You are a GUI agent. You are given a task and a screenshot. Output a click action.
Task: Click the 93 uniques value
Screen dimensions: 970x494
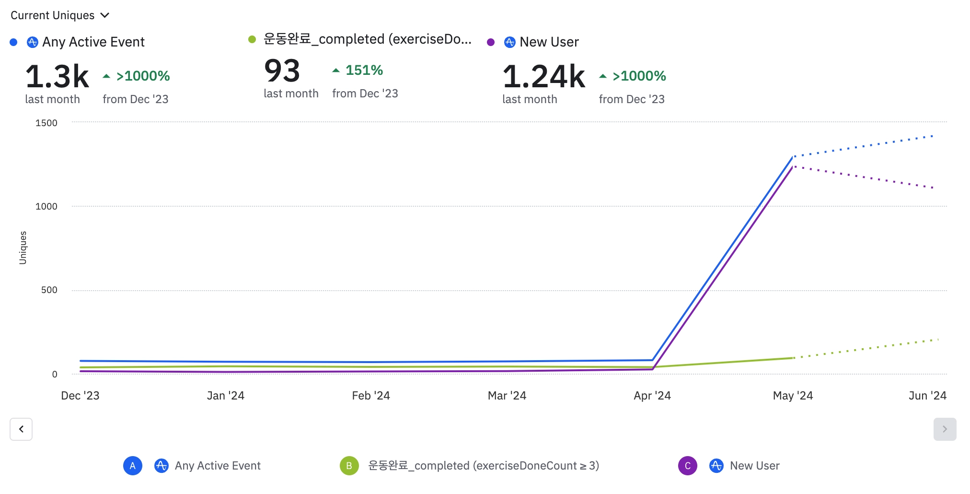(x=282, y=71)
